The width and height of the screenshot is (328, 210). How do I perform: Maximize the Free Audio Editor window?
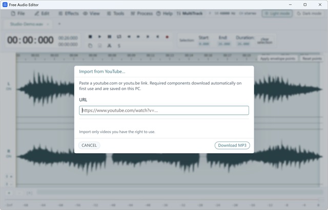305,5
